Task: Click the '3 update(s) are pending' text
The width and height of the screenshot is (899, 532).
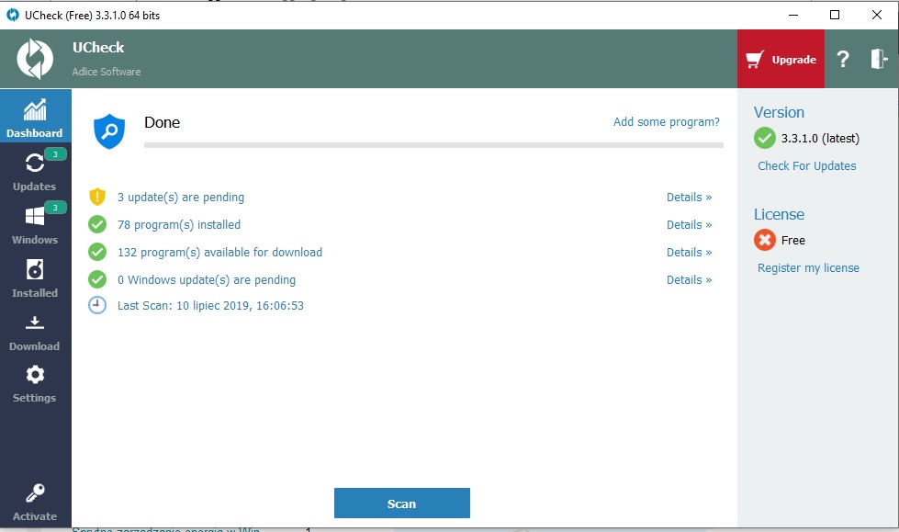Action: pos(181,198)
